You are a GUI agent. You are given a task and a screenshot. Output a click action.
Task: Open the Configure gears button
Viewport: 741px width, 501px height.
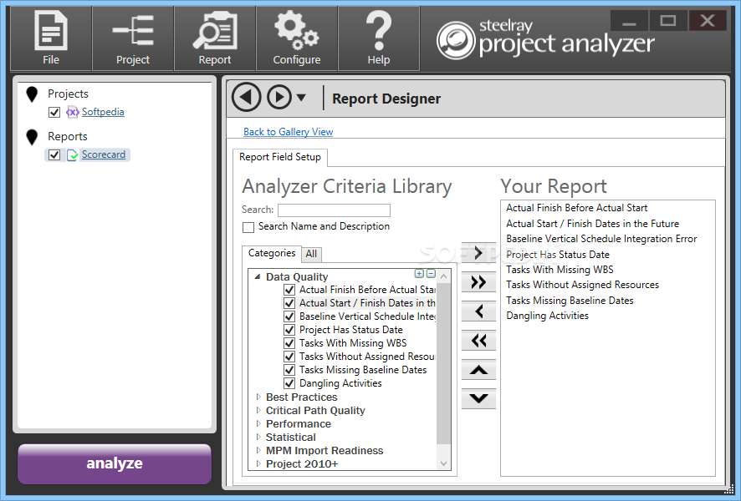click(x=297, y=38)
